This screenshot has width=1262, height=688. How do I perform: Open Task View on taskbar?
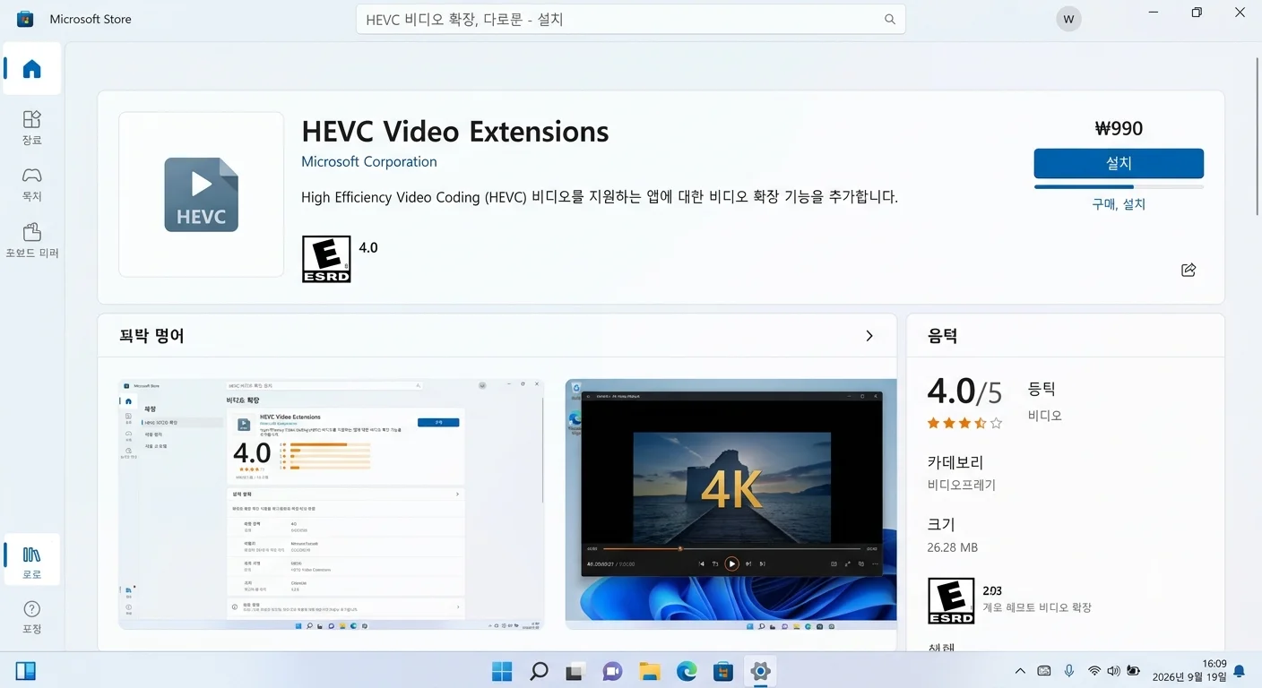[x=575, y=671]
